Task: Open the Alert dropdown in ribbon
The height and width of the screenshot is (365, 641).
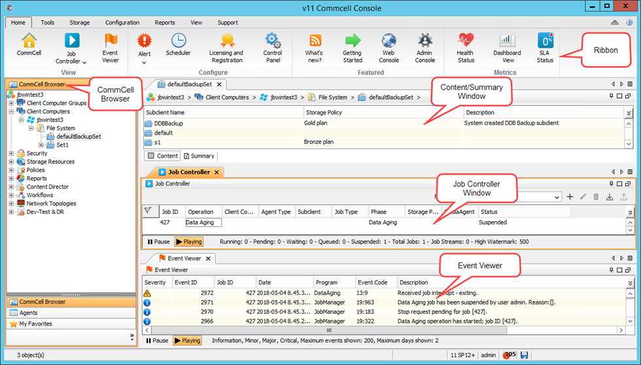Action: 144,63
